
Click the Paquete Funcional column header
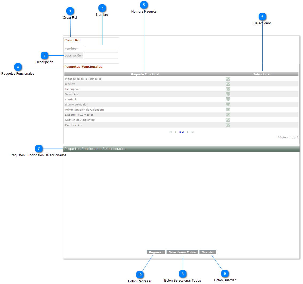145,74
